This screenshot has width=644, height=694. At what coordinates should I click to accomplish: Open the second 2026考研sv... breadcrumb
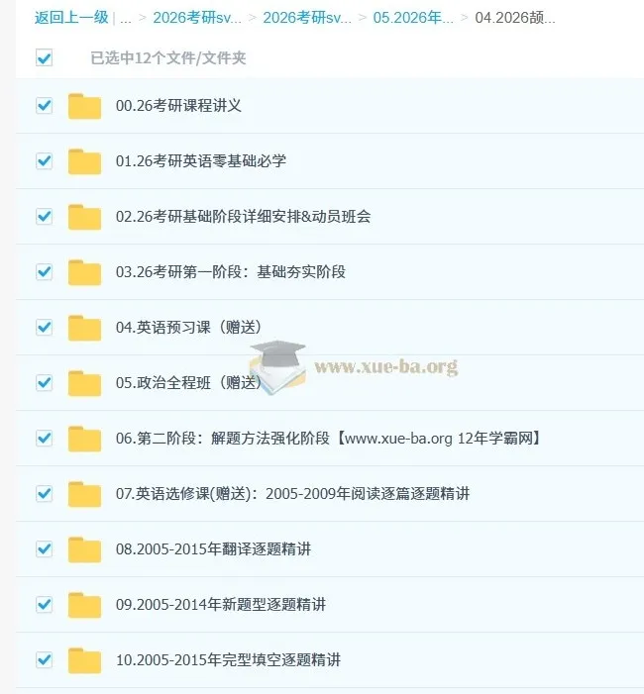(x=307, y=18)
